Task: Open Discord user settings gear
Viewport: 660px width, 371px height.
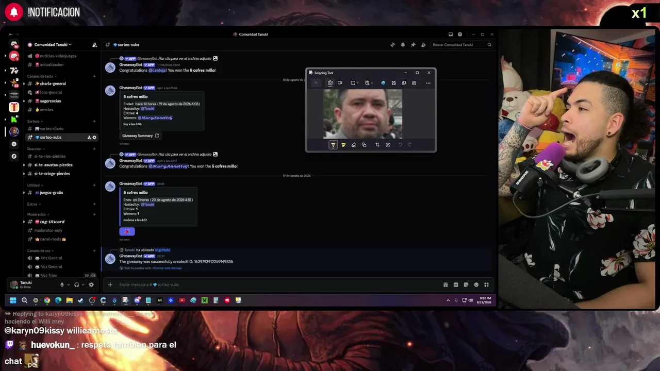Action: [91, 284]
